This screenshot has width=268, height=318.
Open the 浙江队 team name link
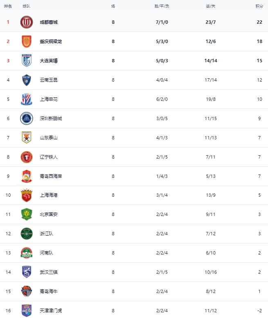46,234
